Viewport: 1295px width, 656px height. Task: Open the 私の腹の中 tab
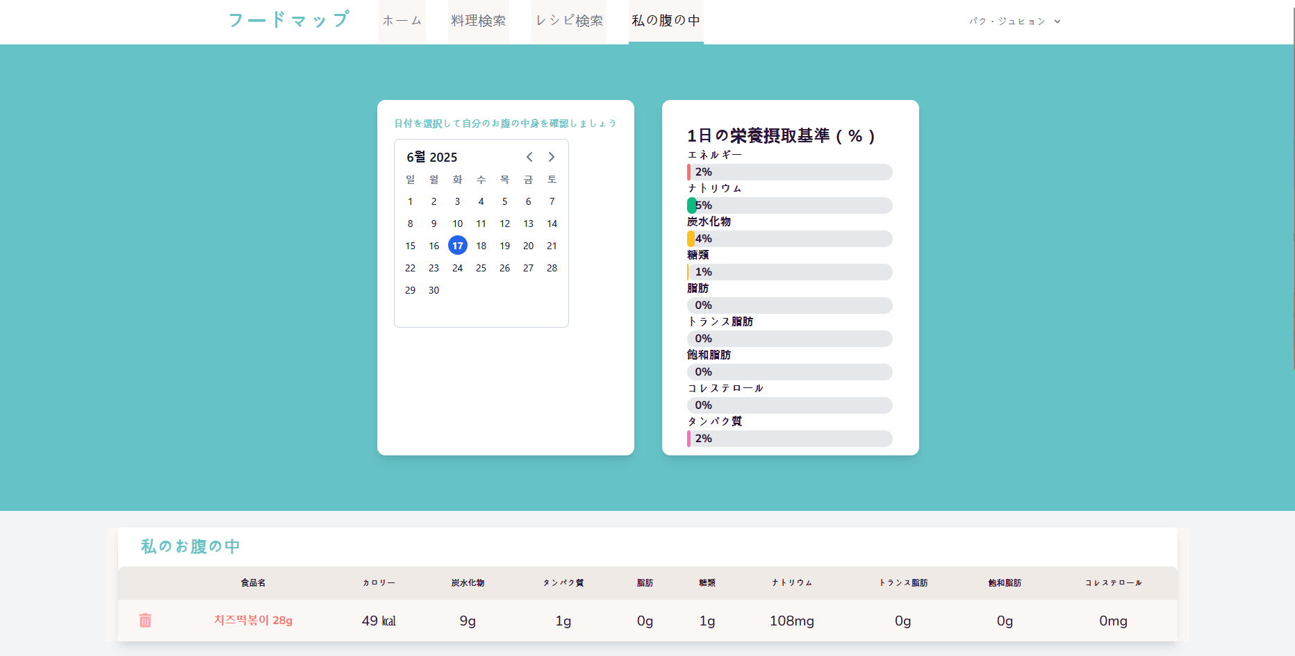tap(666, 22)
